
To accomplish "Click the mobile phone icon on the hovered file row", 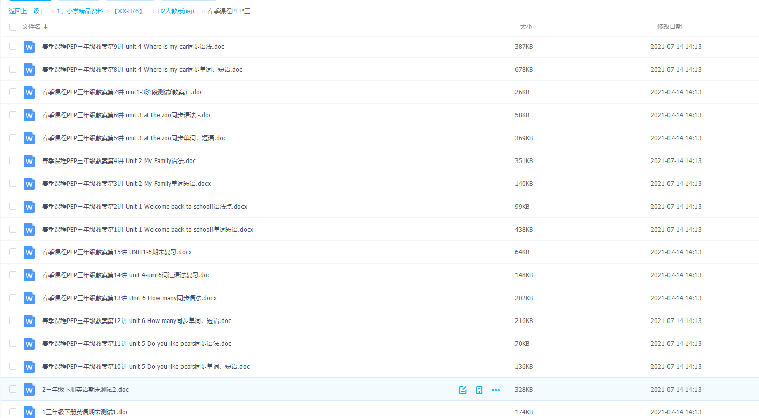I will [479, 390].
